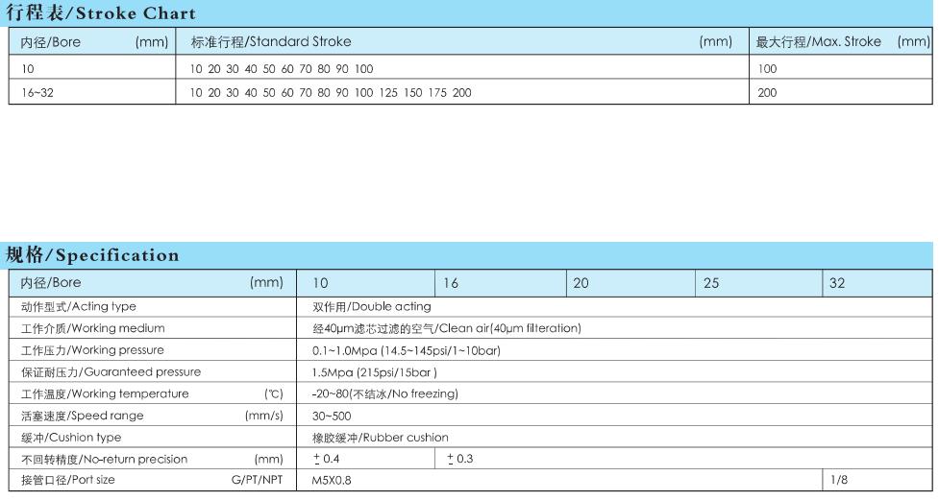Click the max stroke value 100
The image size is (939, 500).
tap(767, 69)
